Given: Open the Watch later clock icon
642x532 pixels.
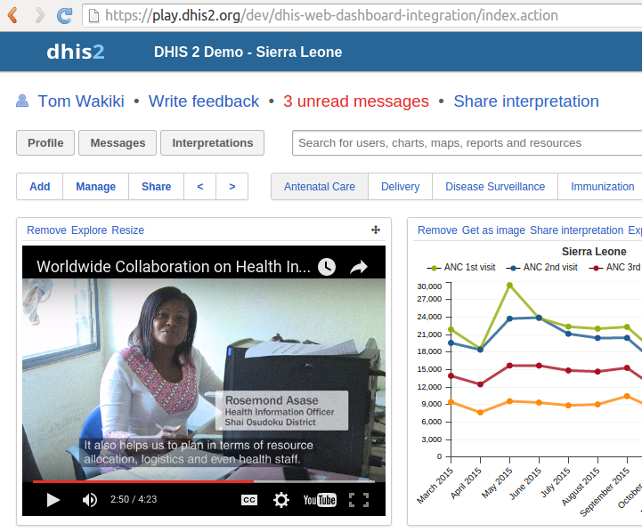Looking at the screenshot, I should 327,267.
